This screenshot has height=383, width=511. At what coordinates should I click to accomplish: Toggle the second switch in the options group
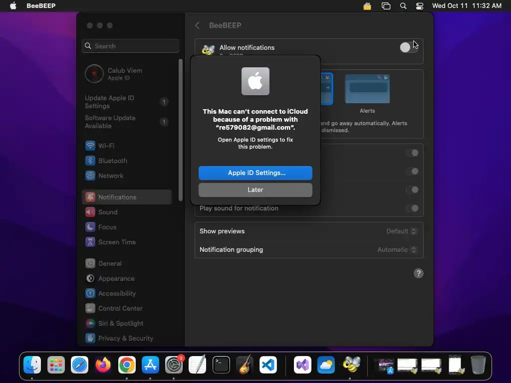coord(412,172)
